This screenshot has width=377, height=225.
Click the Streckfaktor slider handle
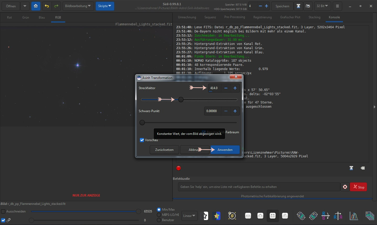181,100
